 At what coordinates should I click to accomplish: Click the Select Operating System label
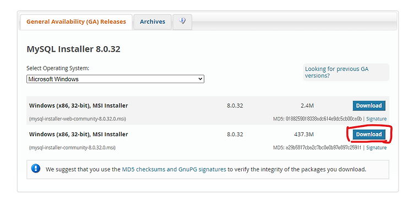58,68
